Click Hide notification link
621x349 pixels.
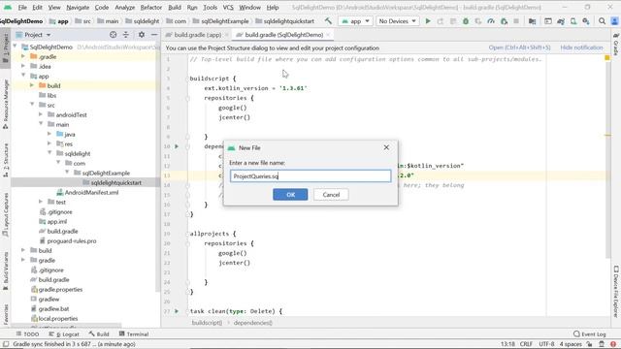tap(581, 48)
